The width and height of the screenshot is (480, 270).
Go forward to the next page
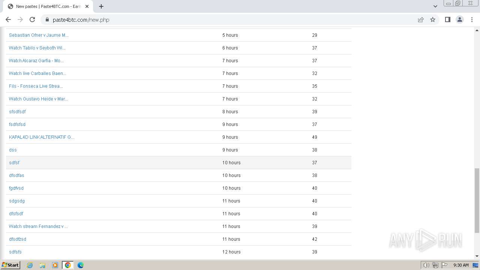click(20, 19)
